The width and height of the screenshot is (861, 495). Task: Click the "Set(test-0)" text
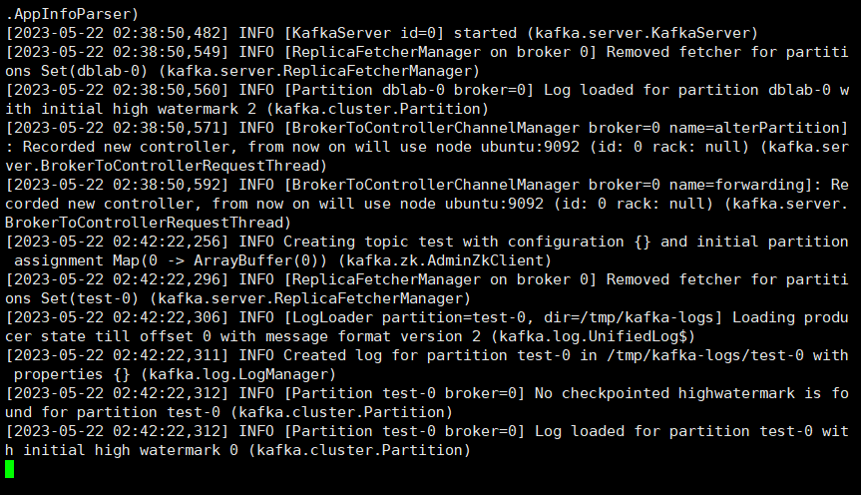[90, 298]
